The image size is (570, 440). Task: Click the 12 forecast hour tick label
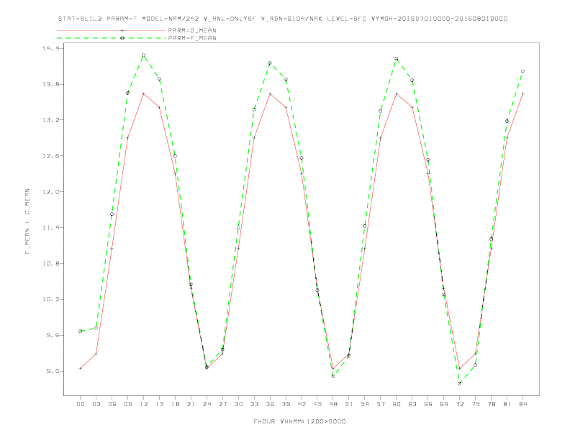tap(144, 404)
